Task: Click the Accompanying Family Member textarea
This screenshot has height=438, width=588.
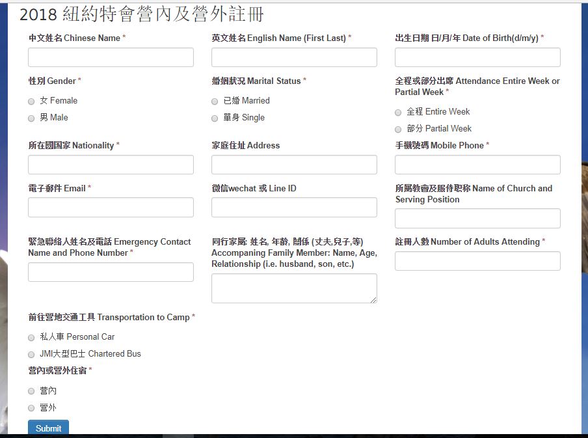Action: [294, 288]
